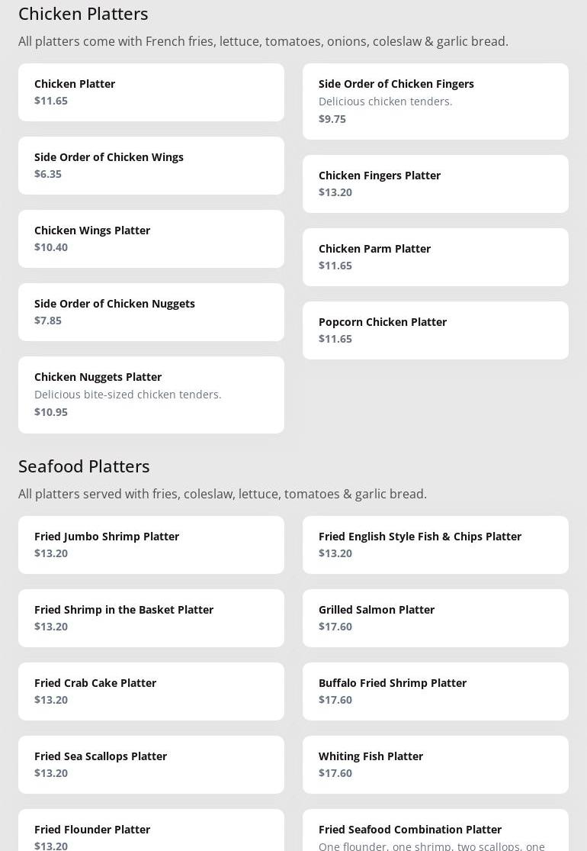Image resolution: width=587 pixels, height=851 pixels.
Task: Pick the Grilled Salmon Platter
Action: click(x=435, y=618)
